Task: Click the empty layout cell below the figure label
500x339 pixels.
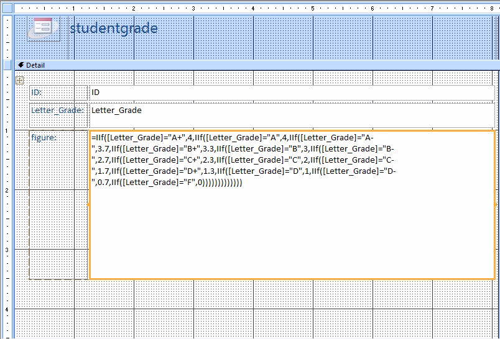Action: [x=58, y=219]
